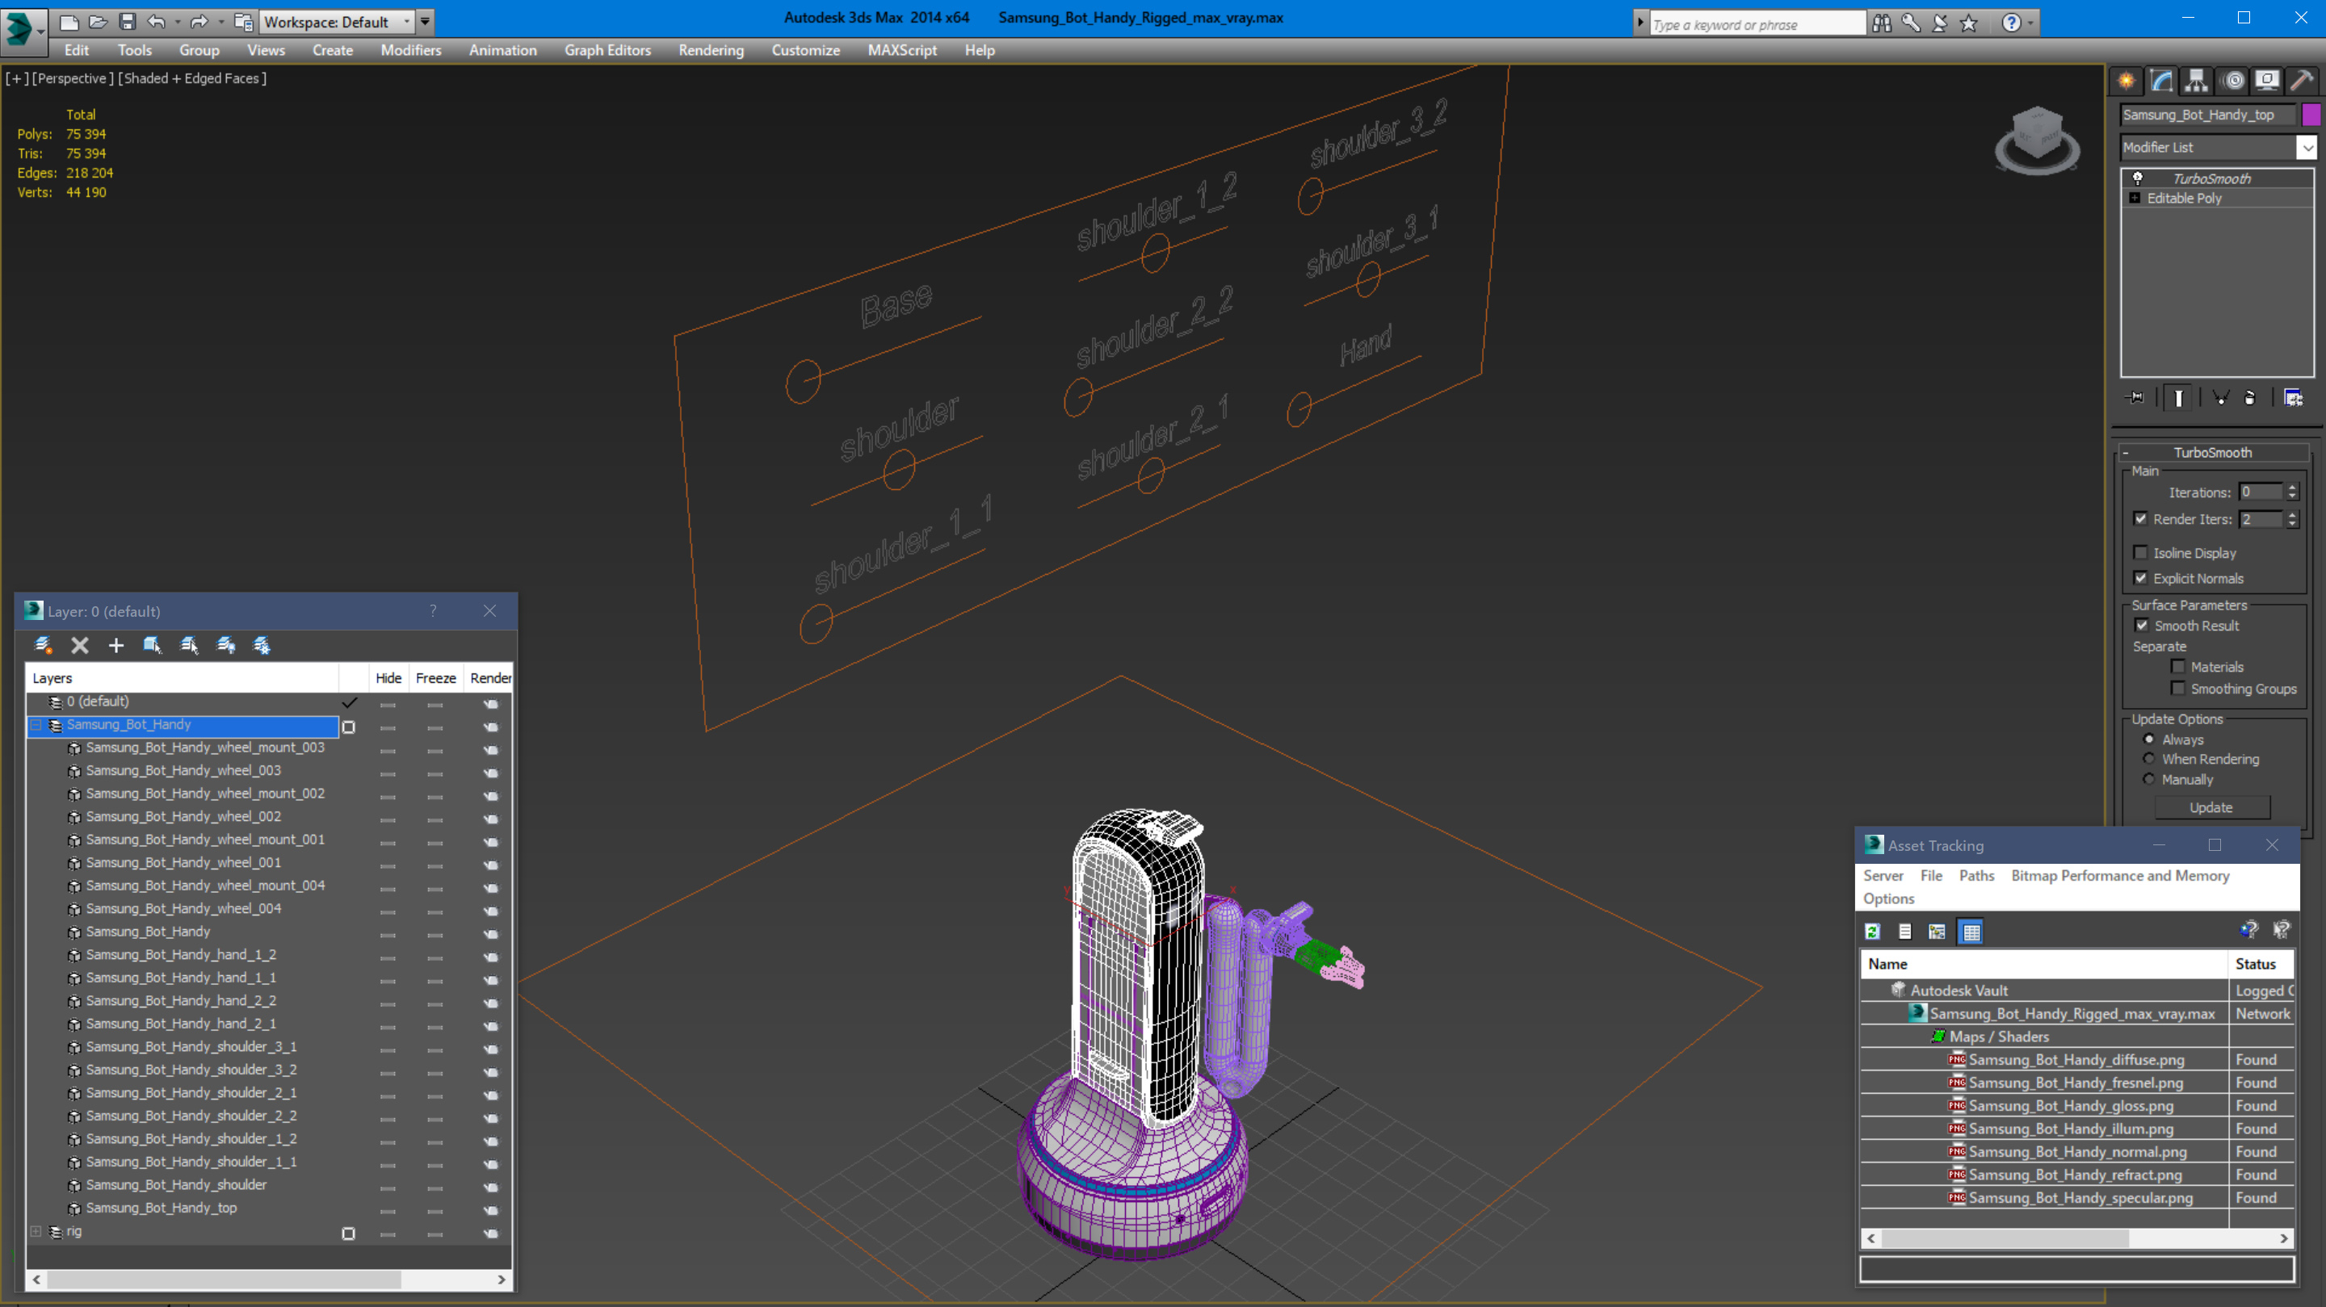The height and width of the screenshot is (1307, 2326).
Task: Click Pin Stack icon below modifier stack
Action: [2136, 397]
